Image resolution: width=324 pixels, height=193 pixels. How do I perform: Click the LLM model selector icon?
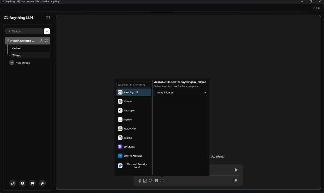tap(162, 181)
